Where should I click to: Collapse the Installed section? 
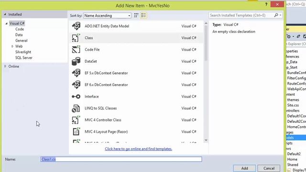(x=5, y=14)
